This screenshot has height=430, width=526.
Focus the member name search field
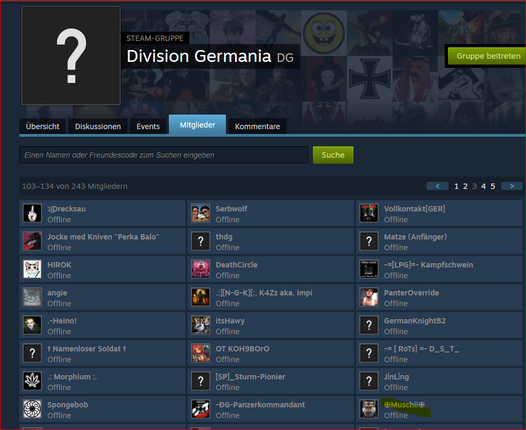pos(164,155)
